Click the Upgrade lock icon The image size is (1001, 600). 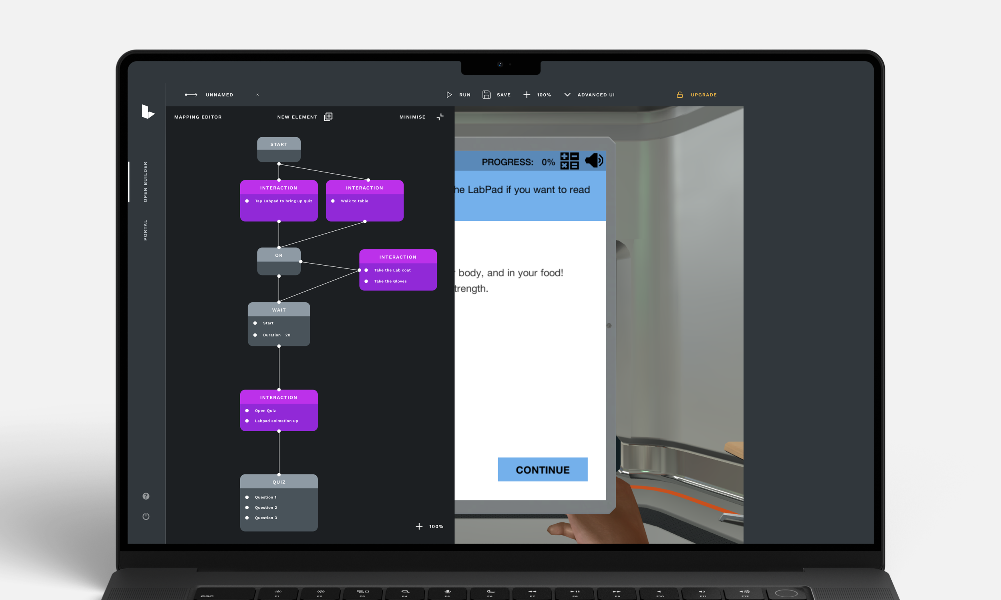pyautogui.click(x=680, y=95)
